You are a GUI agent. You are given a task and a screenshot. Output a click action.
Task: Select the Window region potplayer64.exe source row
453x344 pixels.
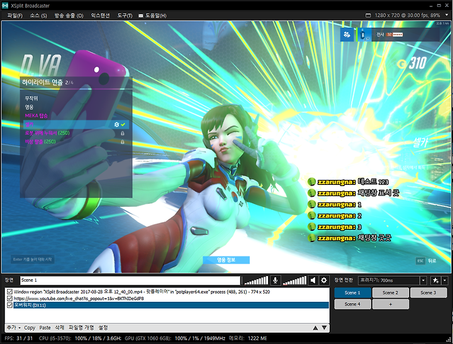coord(171,292)
